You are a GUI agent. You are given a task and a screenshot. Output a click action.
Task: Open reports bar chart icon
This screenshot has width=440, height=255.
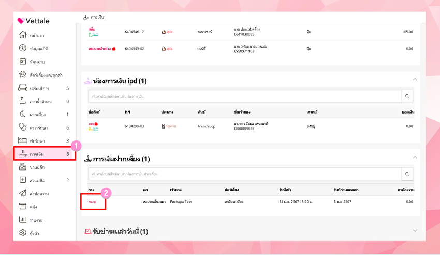coord(23,220)
